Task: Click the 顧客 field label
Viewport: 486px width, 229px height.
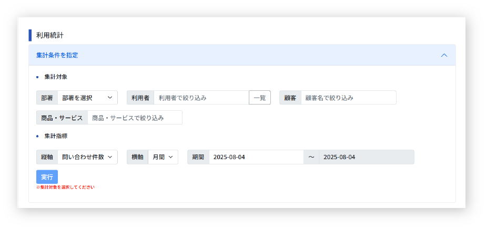Action: click(x=290, y=98)
